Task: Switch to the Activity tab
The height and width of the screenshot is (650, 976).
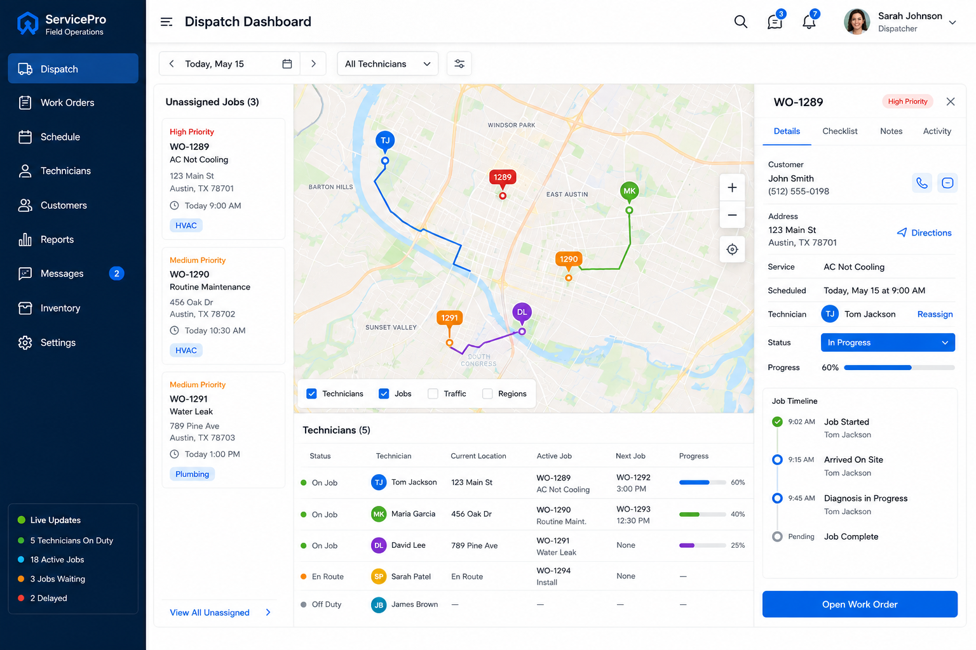Action: 937,131
